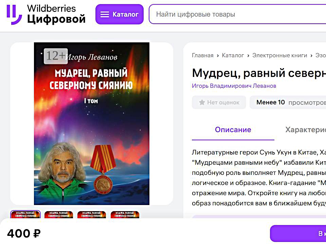
Task: Click the purple add-to-cart button
Action: click(298, 233)
